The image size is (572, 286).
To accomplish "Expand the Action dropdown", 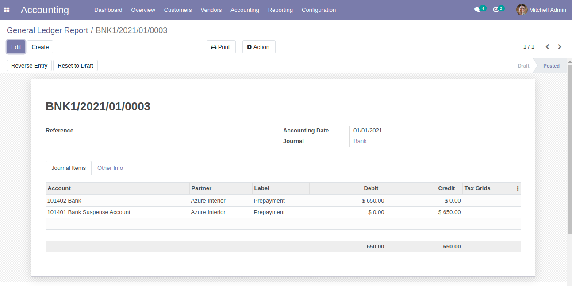I will (x=258, y=47).
